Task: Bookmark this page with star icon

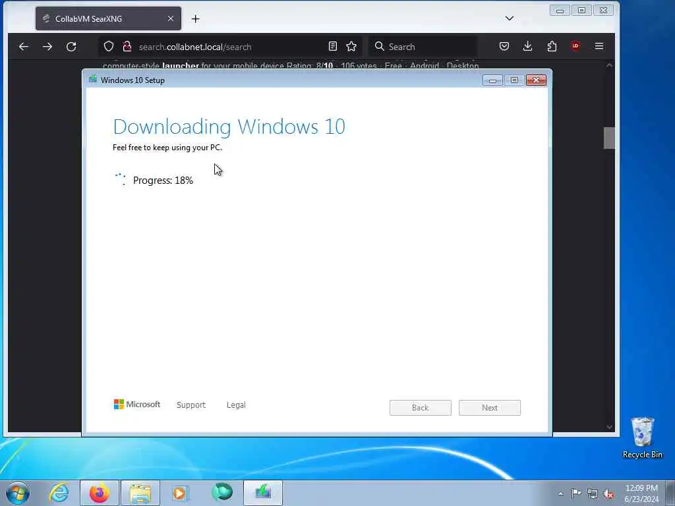Action: point(351,47)
